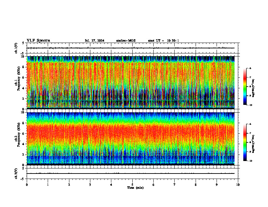The image size is (268, 207).
Task: Click the ch.1 color bar "log(PSD)" label
Action: click(x=253, y=88)
